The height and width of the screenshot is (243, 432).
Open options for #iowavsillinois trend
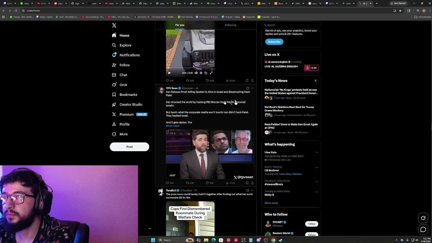pyautogui.click(x=317, y=181)
